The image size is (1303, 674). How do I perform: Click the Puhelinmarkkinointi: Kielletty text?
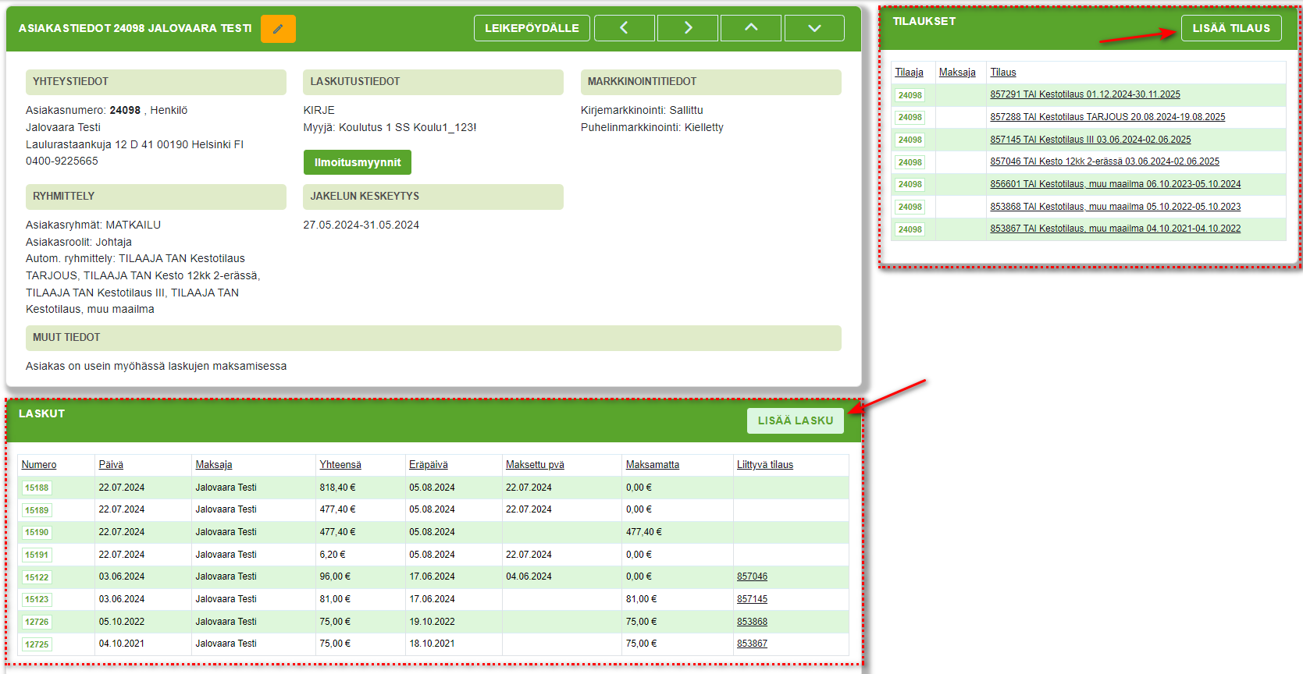(x=652, y=127)
